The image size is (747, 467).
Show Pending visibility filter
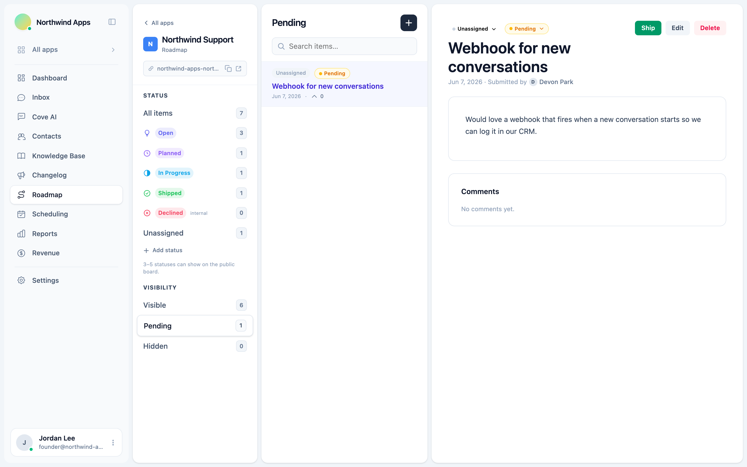coord(195,326)
